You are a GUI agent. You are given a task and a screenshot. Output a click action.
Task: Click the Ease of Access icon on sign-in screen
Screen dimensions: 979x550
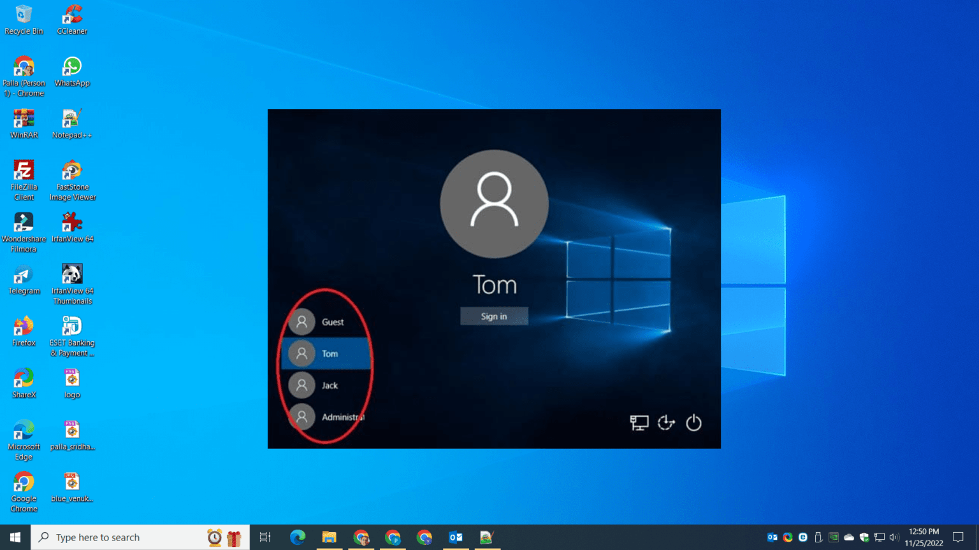click(665, 423)
